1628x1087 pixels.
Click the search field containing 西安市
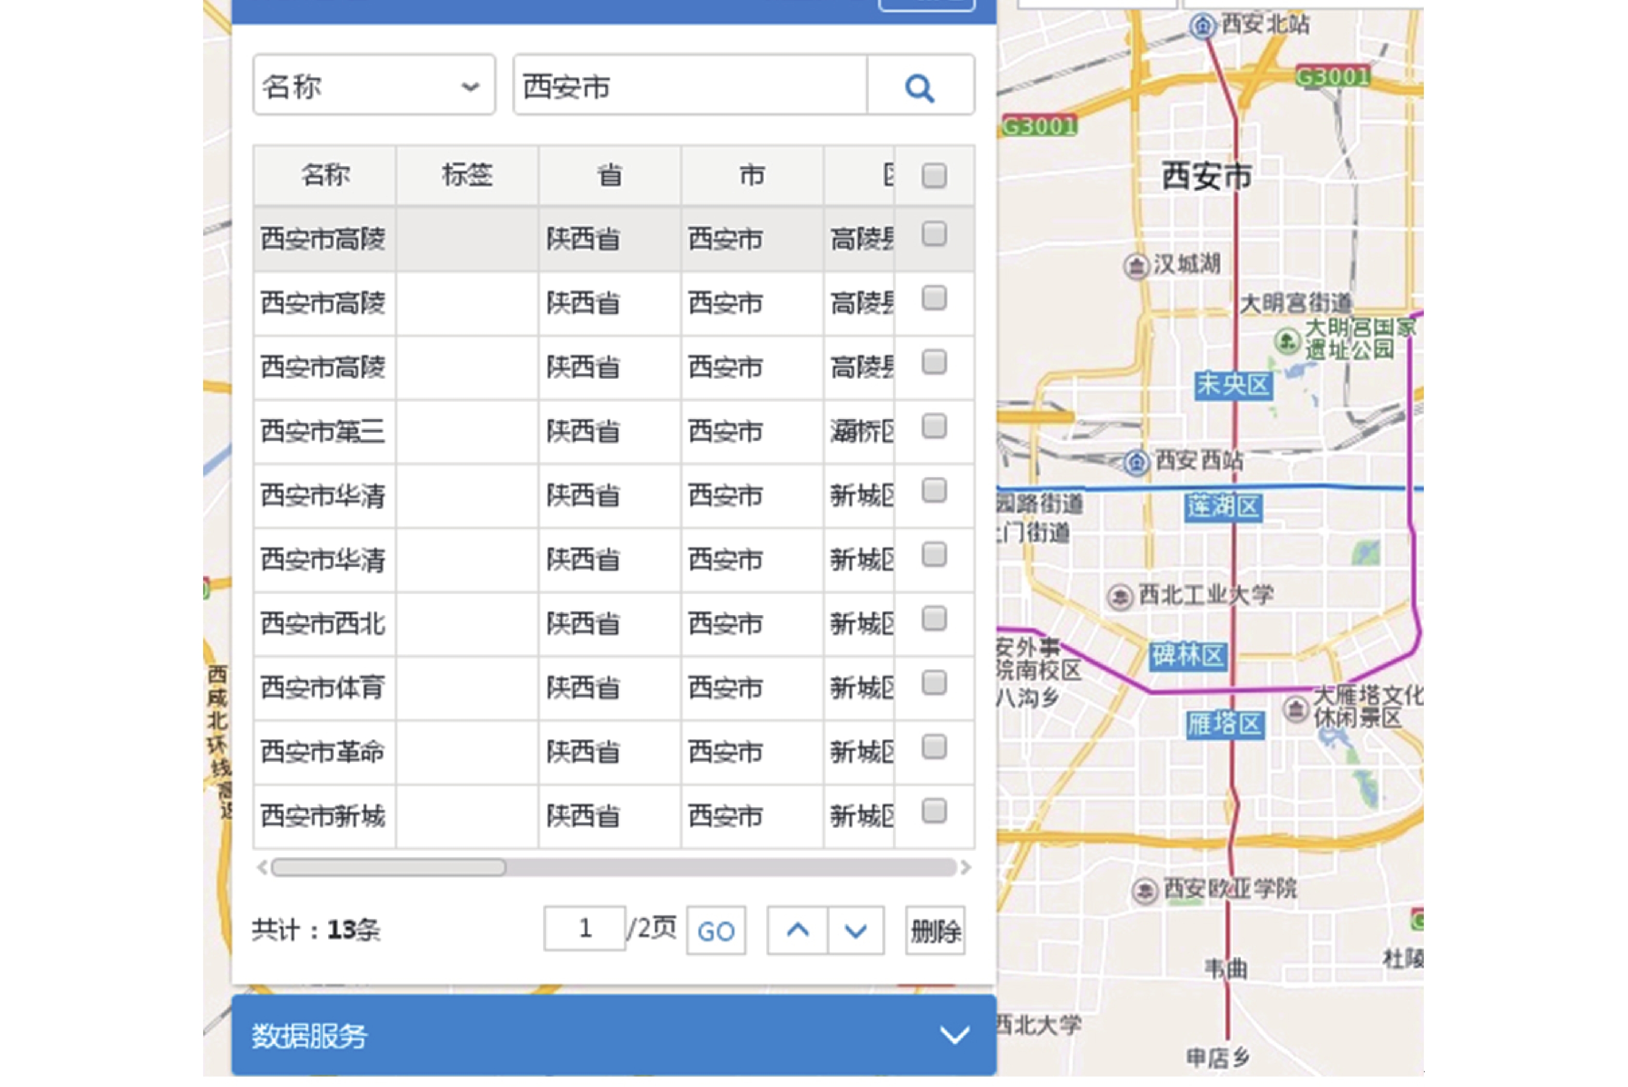tap(690, 85)
